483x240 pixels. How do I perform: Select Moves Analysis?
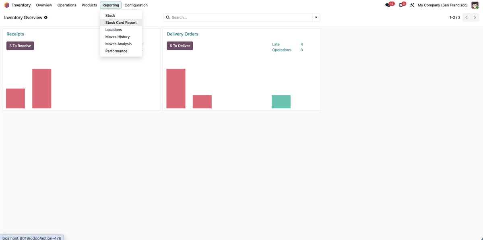pos(118,43)
